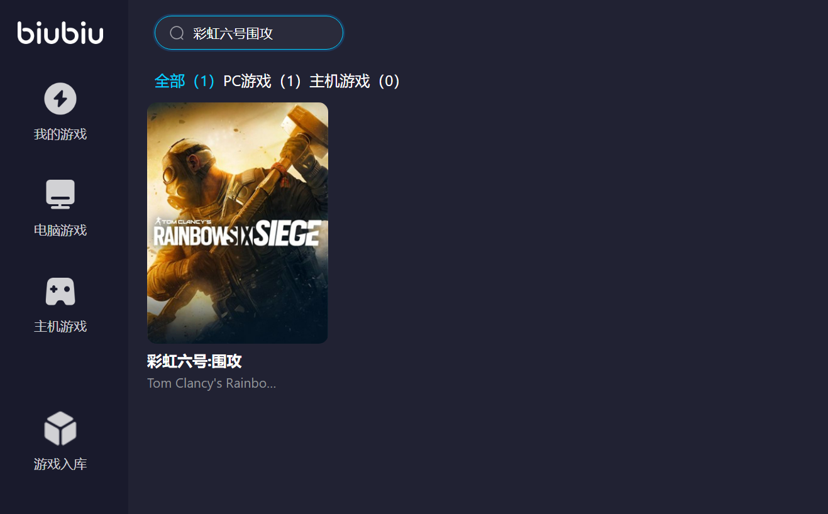828x514 pixels.
Task: Switch to the 全部（1）results tab
Action: [187, 81]
